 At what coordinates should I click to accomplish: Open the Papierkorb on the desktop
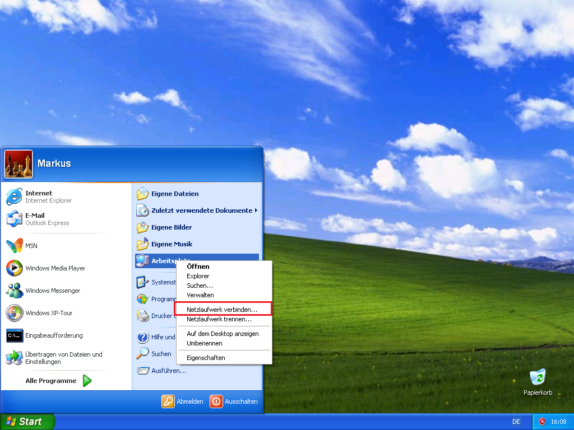538,382
